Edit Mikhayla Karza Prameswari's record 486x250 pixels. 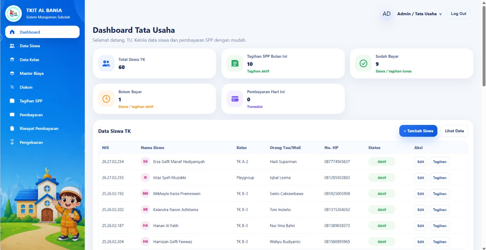tap(421, 194)
